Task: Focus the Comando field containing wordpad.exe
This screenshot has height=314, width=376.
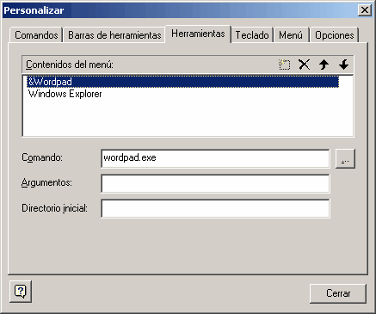Action: (x=215, y=158)
